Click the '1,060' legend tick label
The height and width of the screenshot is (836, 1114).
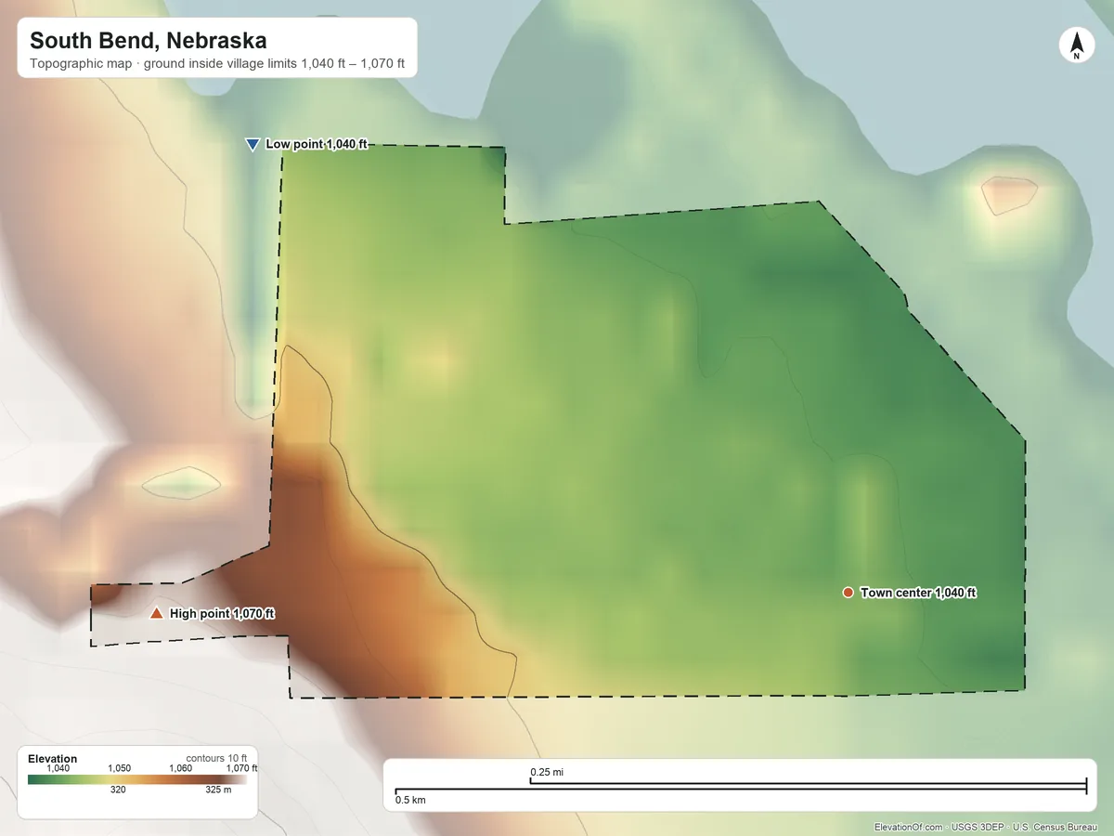(x=181, y=768)
